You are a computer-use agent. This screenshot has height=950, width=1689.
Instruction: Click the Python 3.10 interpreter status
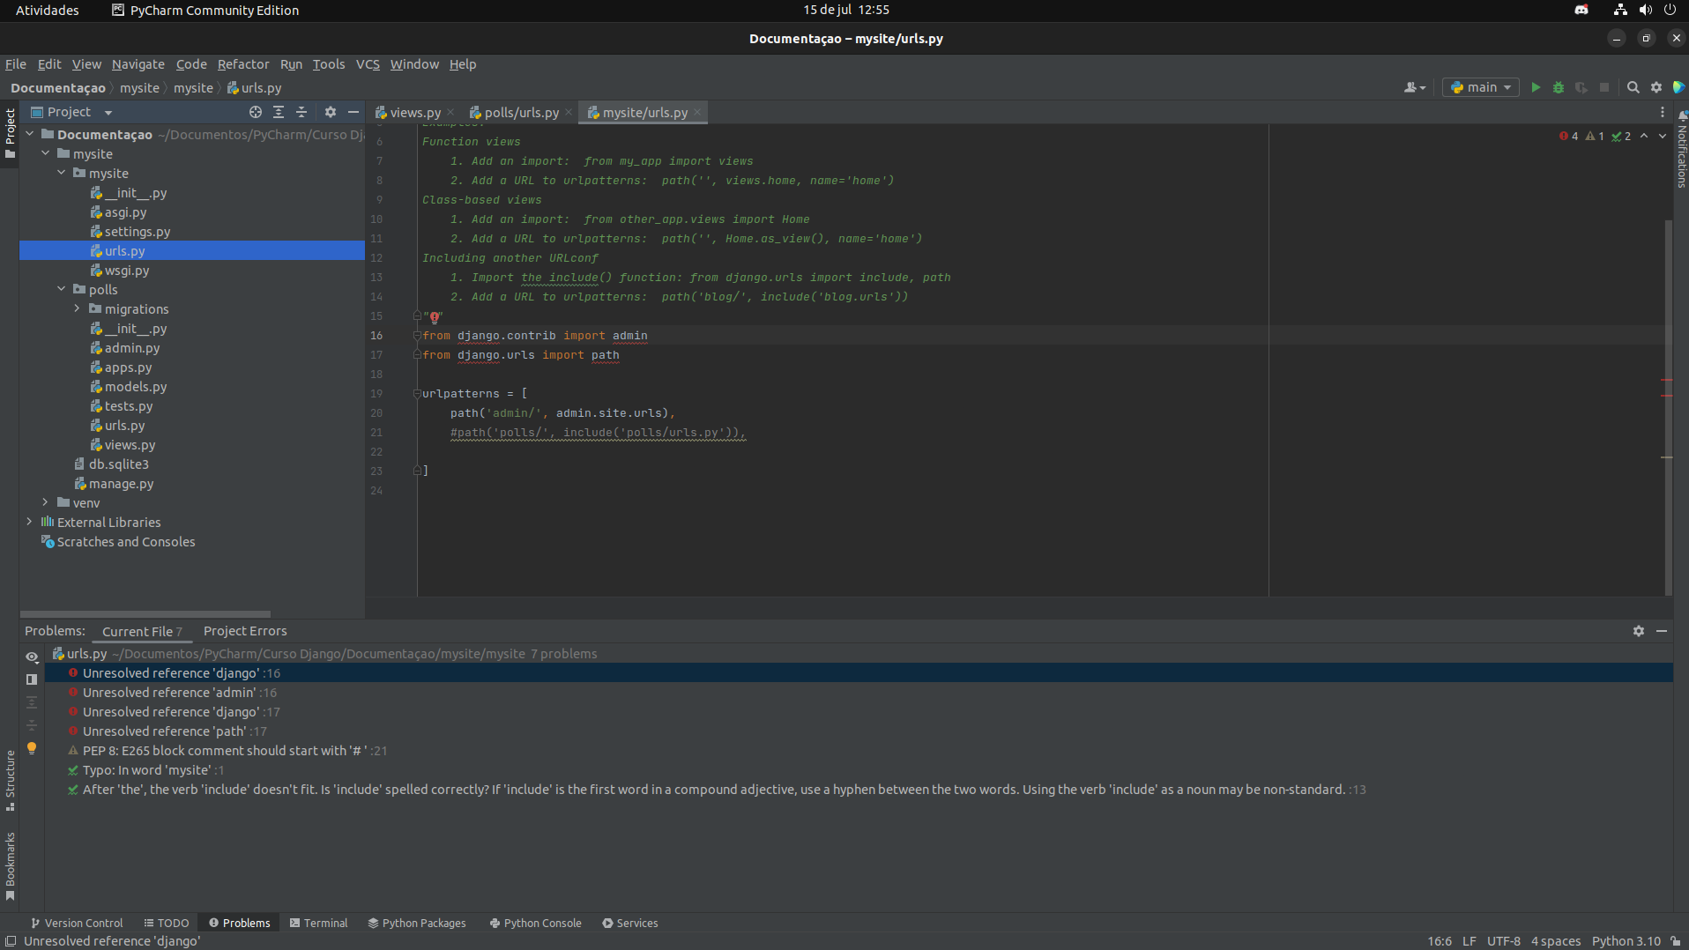coord(1626,941)
